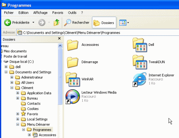
Task: Click the Clément folder icon
Action: pos(18,88)
